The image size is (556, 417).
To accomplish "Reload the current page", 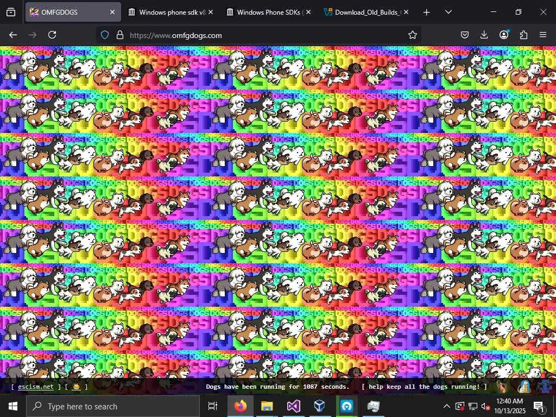I will 52,35.
